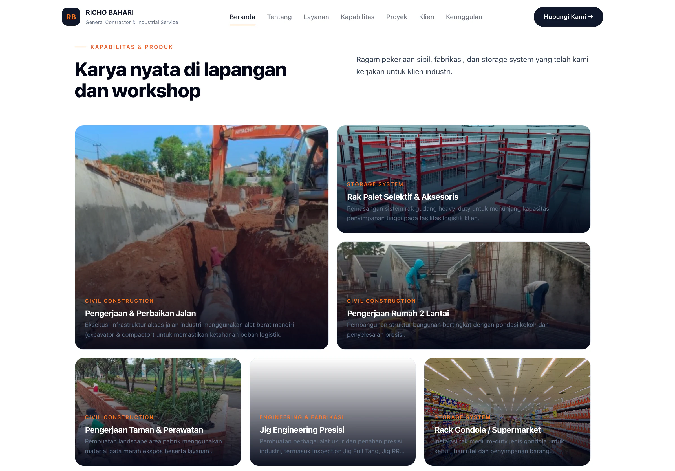Image resolution: width=675 pixels, height=471 pixels.
Task: Click the Pembuatan berbagai alat ukur description
Action: click(x=332, y=446)
